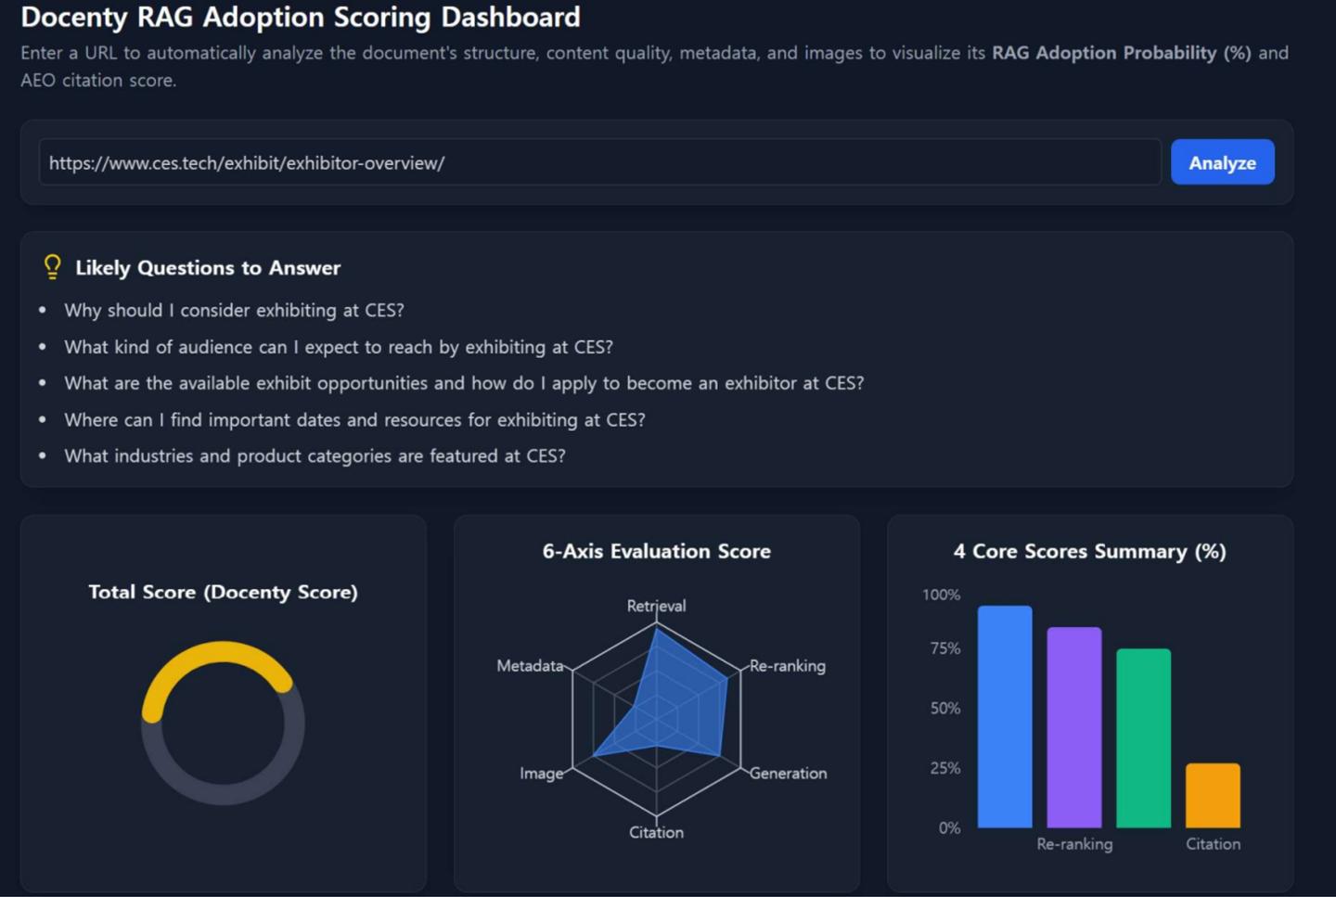Select the Re-ranking axis label on the radar chart

pos(787,665)
